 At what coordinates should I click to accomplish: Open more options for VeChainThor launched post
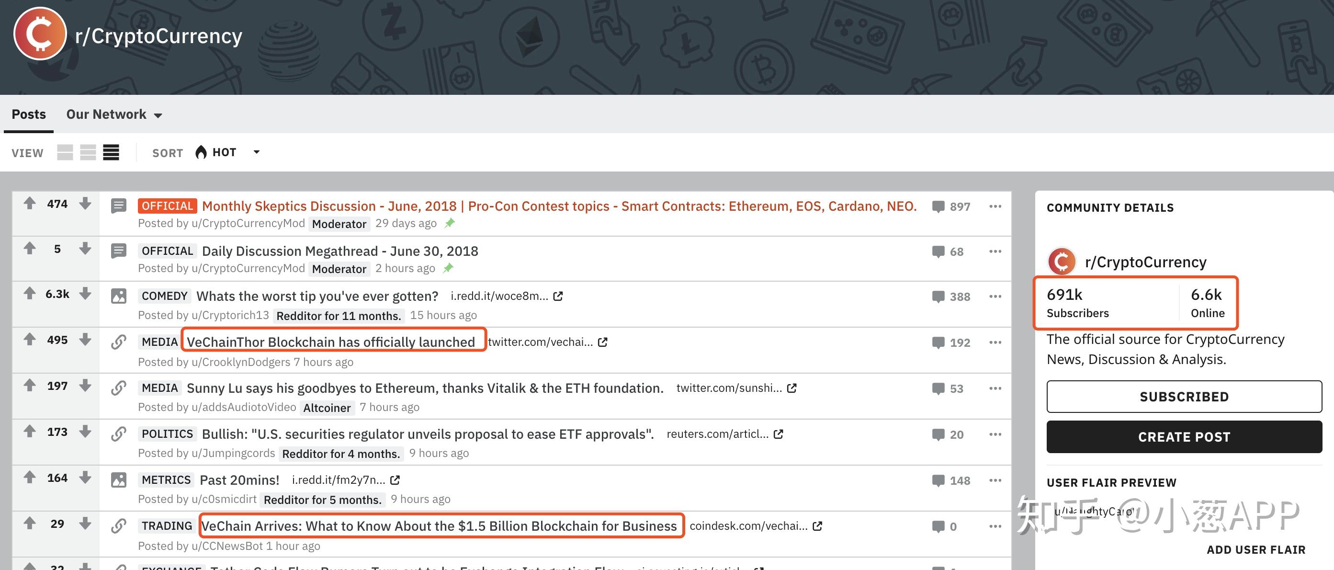tap(995, 342)
